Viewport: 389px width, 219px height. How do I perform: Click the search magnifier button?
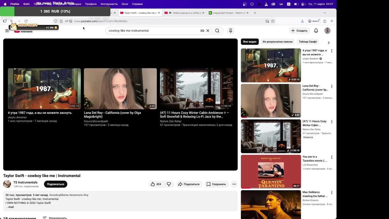coord(217,31)
